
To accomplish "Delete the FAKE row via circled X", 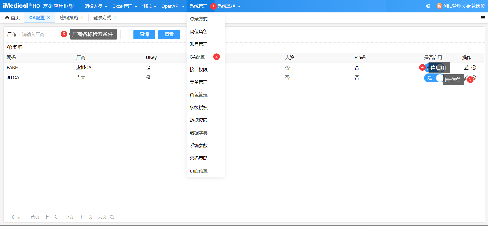I will [x=474, y=67].
